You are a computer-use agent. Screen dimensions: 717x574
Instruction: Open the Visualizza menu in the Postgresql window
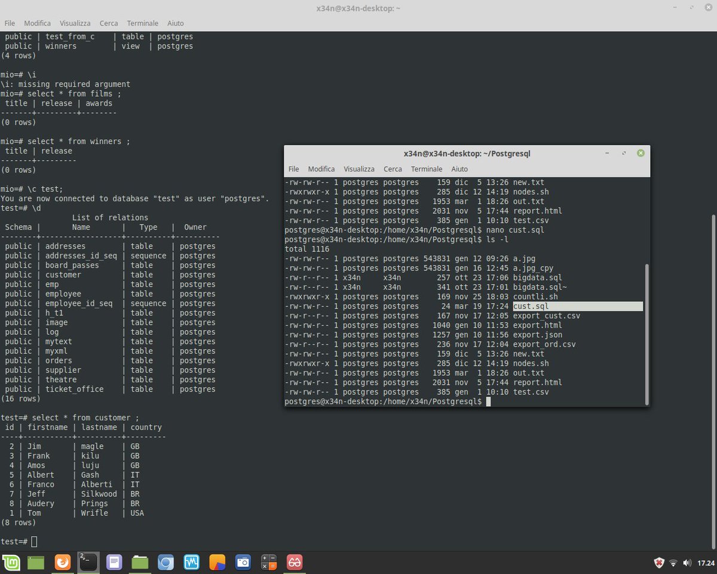[x=358, y=169]
